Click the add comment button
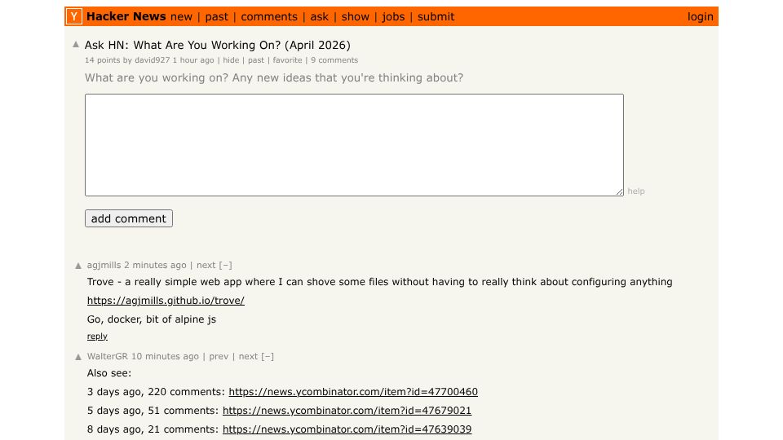The width and height of the screenshot is (783, 440). (x=129, y=218)
